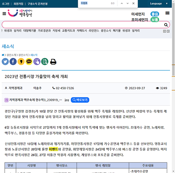The image size is (175, 173).
Task: Go to next find result
Action: point(127,3)
